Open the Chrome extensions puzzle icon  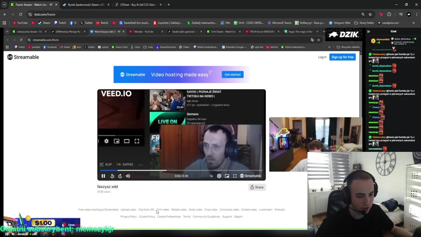pyautogui.click(x=389, y=14)
